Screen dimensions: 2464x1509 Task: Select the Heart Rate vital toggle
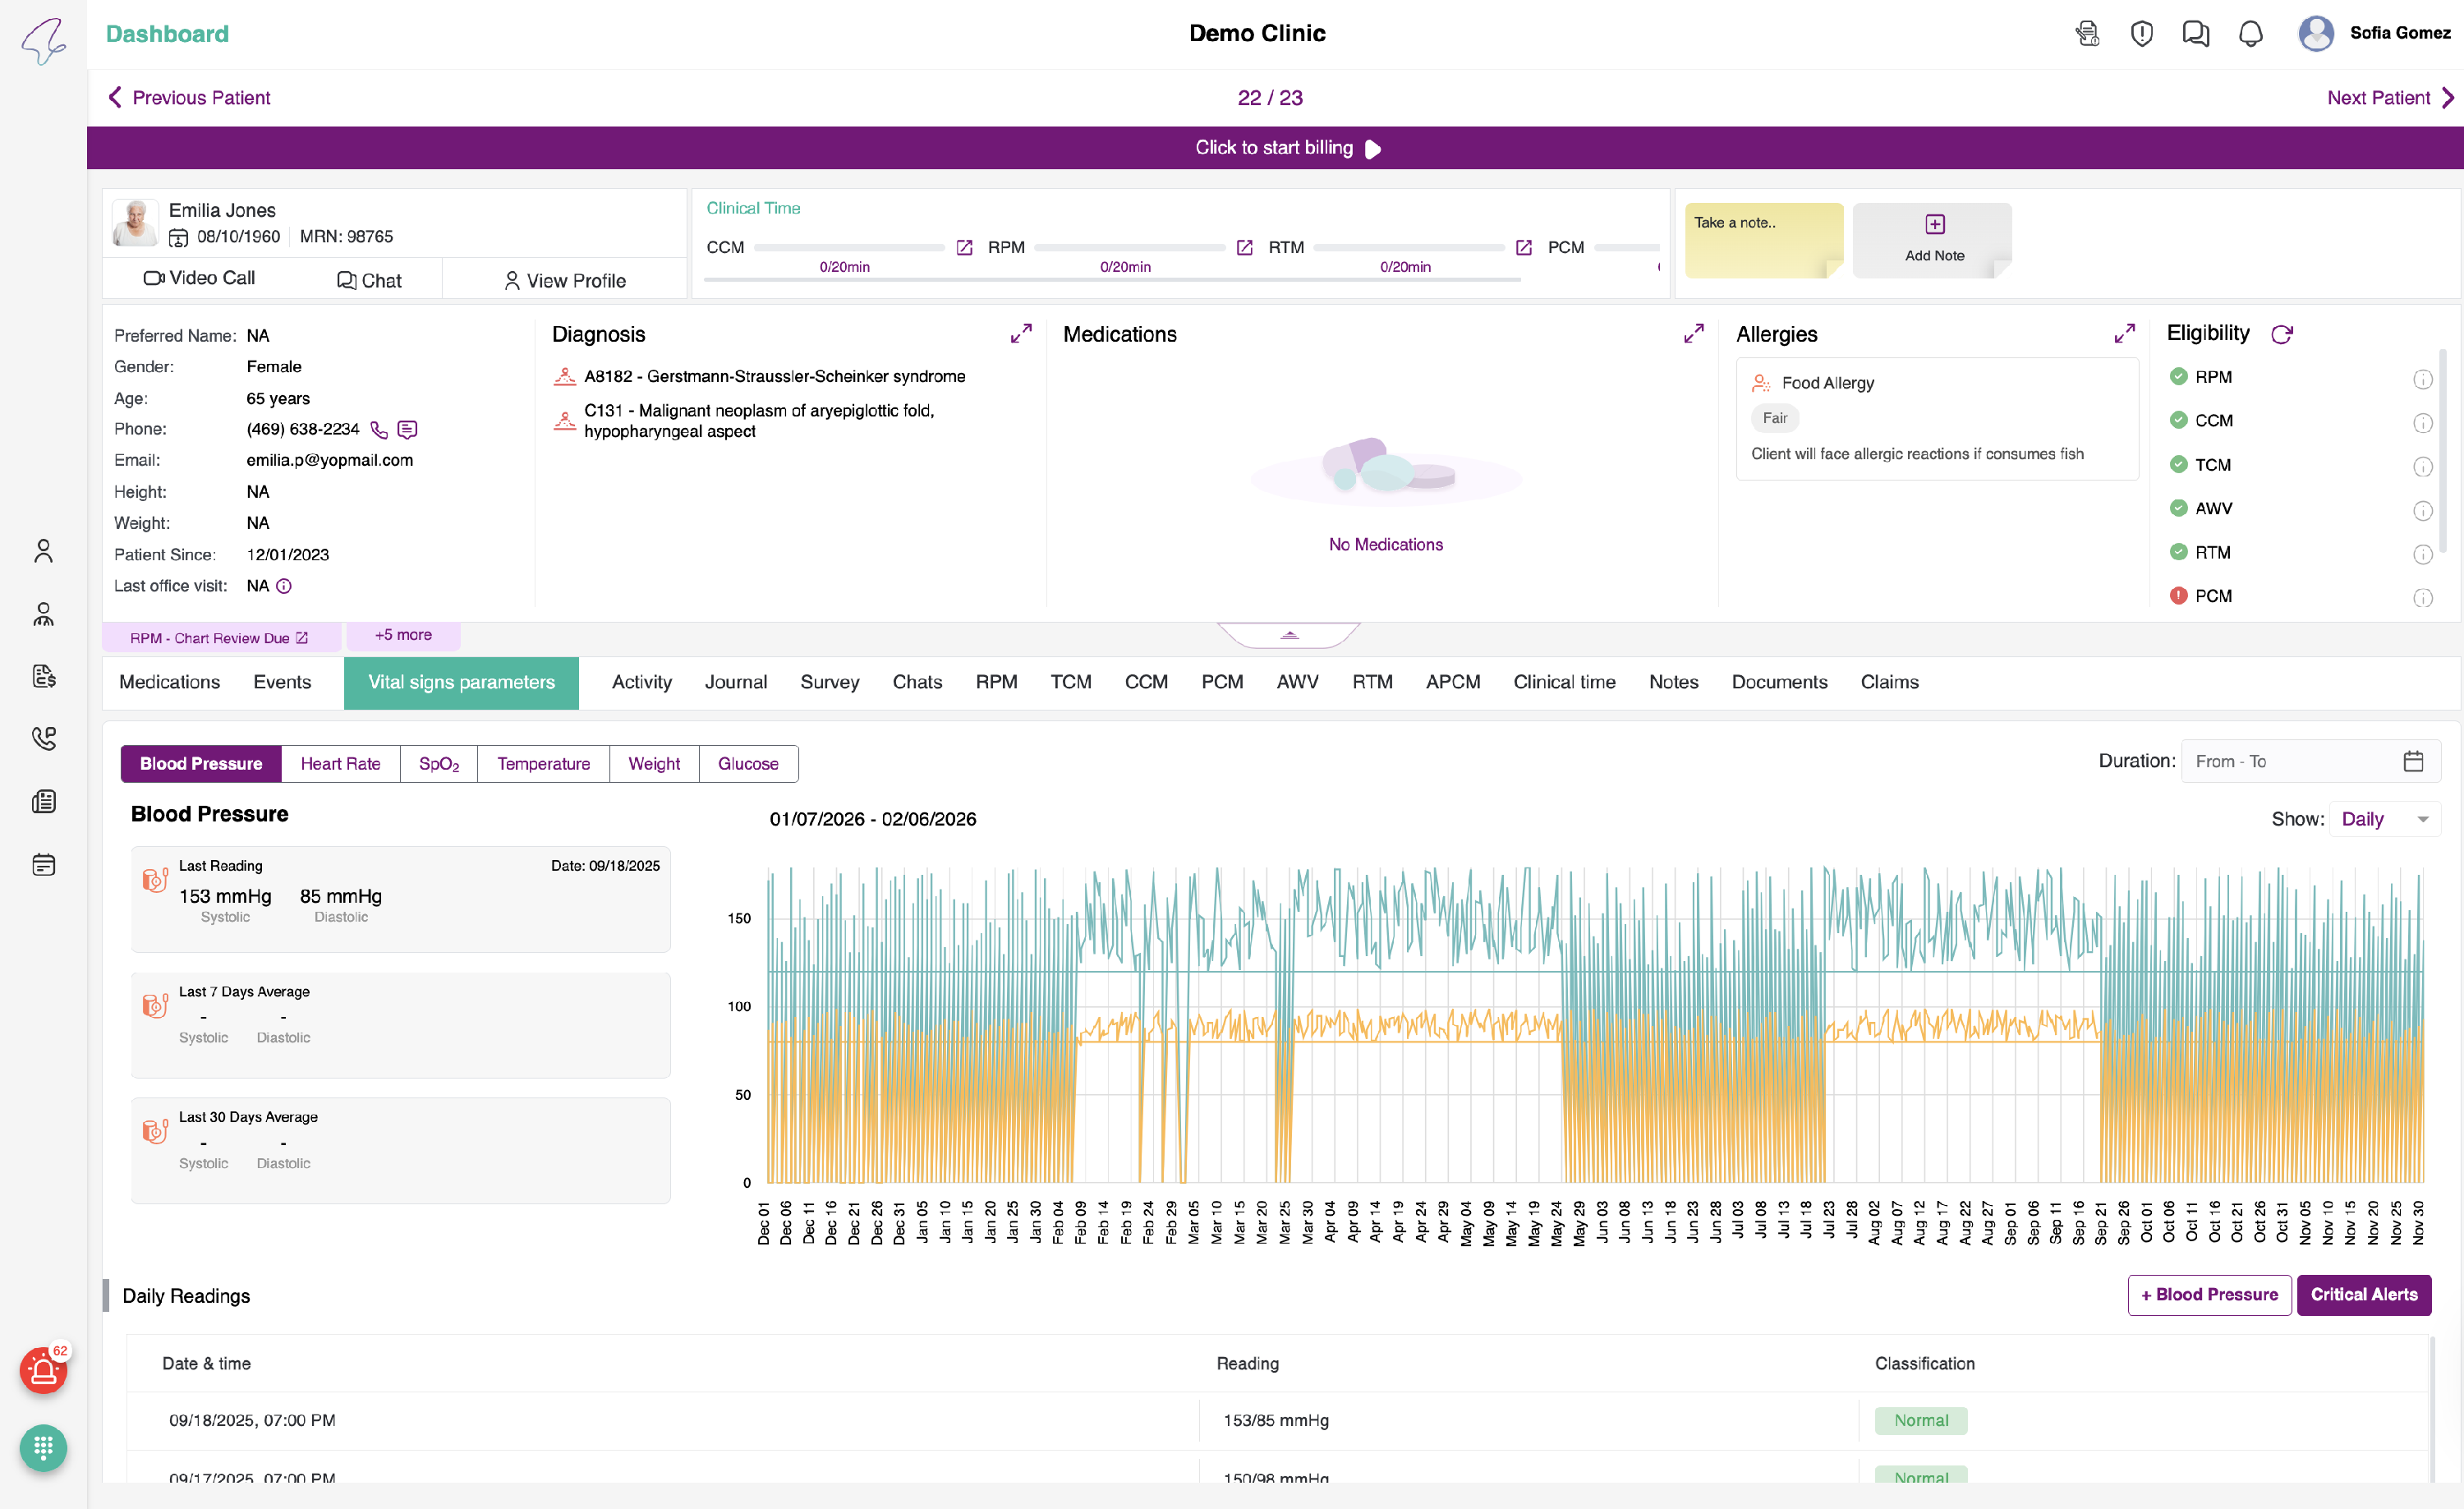point(340,764)
